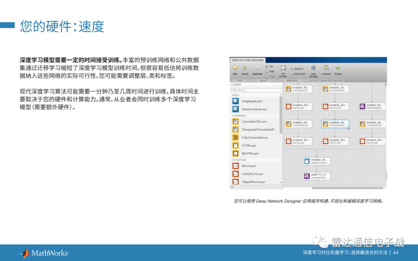Click the Export green checkmark button
The height and width of the screenshot is (261, 418).
click(338, 70)
